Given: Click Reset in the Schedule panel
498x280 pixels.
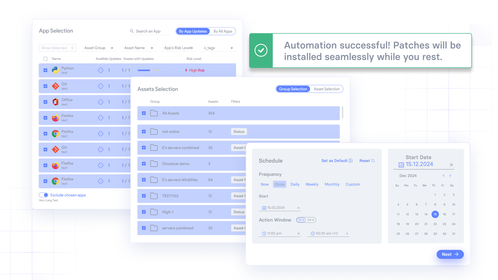Looking at the screenshot, I should tap(367, 161).
